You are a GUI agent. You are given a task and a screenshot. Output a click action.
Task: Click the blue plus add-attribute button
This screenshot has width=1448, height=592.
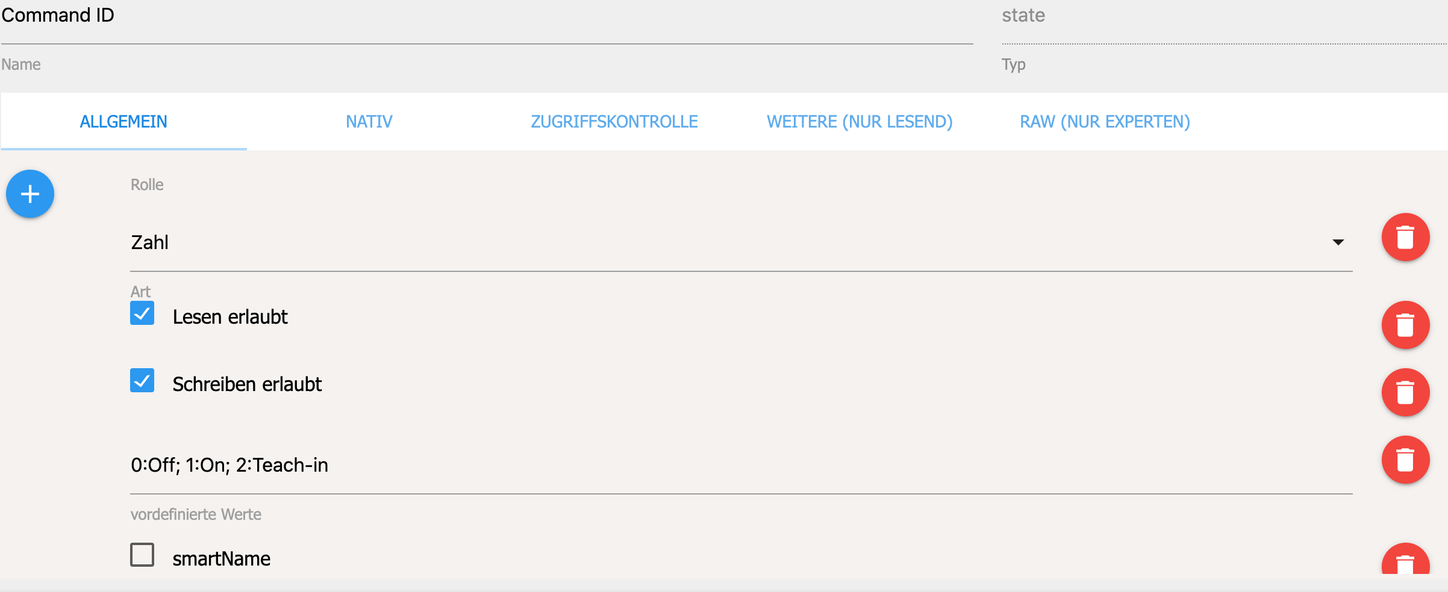[x=30, y=194]
